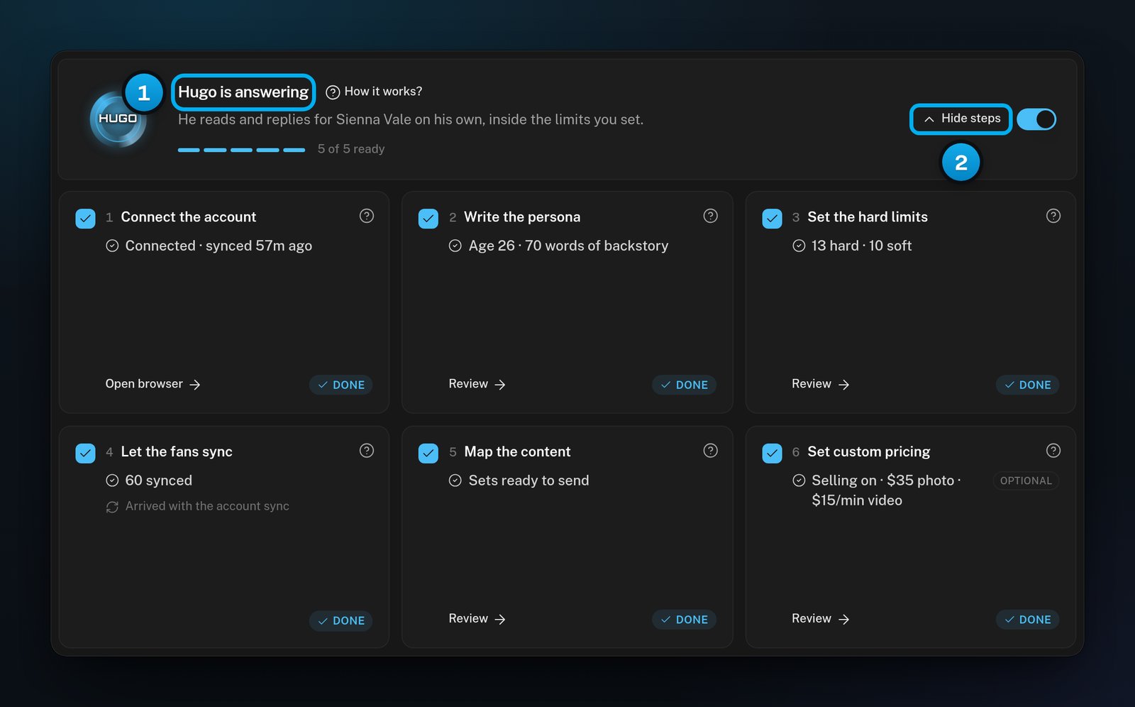This screenshot has width=1135, height=707.
Task: Click check-circle icon beside Connected status
Action: tap(112, 246)
